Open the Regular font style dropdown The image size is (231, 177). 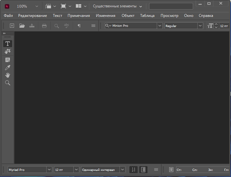point(200,26)
